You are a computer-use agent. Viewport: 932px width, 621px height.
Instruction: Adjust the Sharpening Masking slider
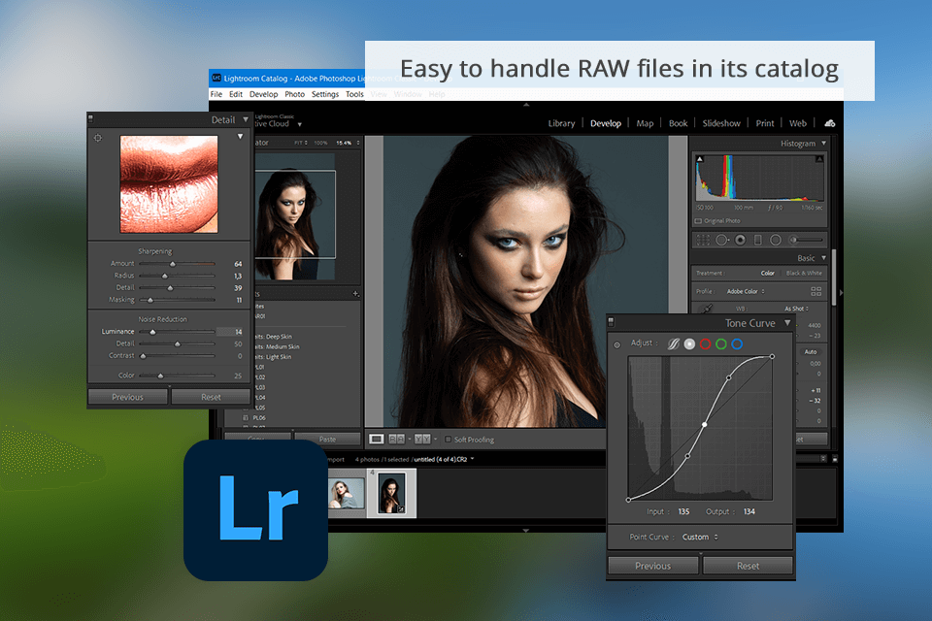(177, 300)
